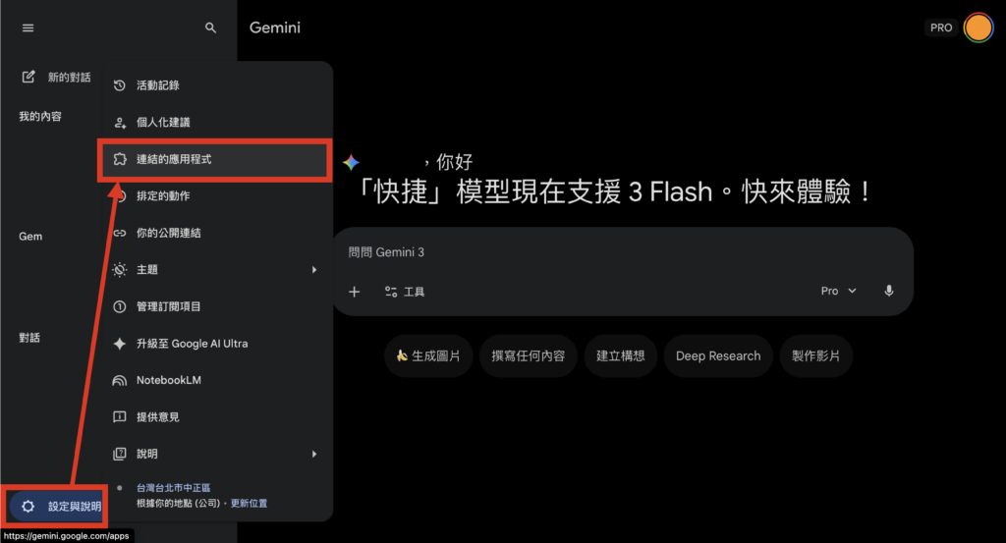Expand the 主題 submenu arrow
The image size is (1006, 543).
314,270
